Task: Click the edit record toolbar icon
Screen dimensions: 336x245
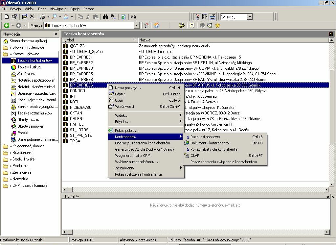Action: (x=25, y=17)
